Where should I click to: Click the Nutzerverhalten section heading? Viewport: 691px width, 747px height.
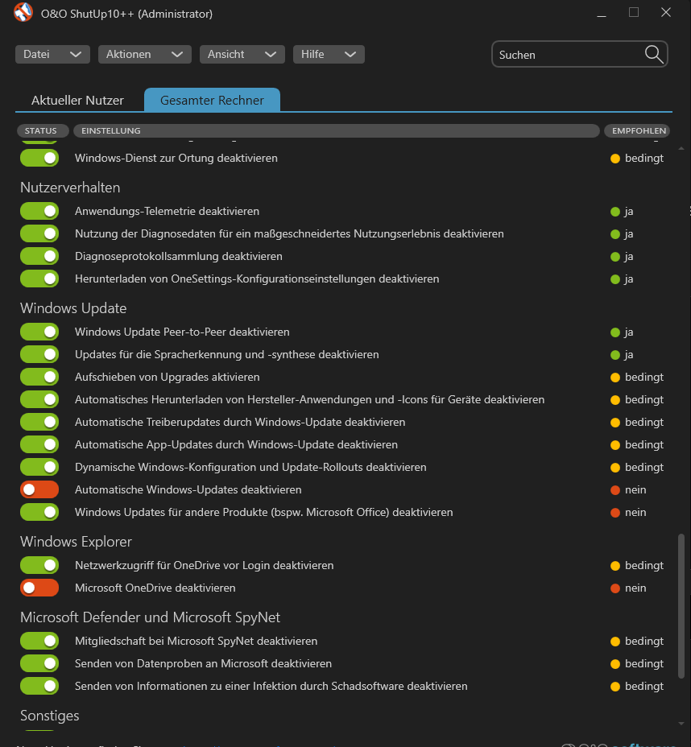(x=70, y=188)
